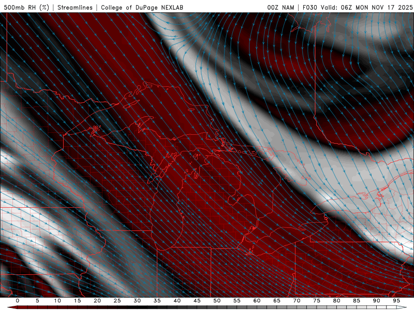414x310 pixels.
Task: Click the 30 tick label on colorbar
Action: coord(137,301)
